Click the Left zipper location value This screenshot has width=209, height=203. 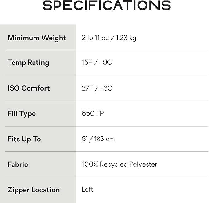[x=87, y=189]
